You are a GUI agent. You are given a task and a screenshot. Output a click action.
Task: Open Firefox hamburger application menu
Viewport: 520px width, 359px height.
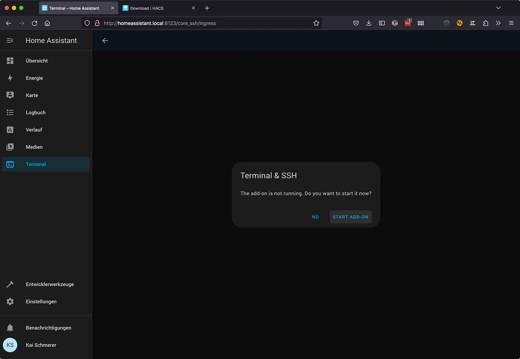511,23
